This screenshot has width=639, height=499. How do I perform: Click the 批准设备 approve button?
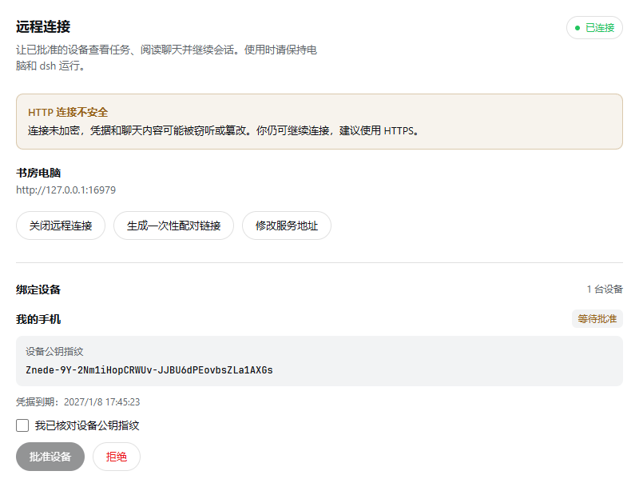(x=50, y=457)
